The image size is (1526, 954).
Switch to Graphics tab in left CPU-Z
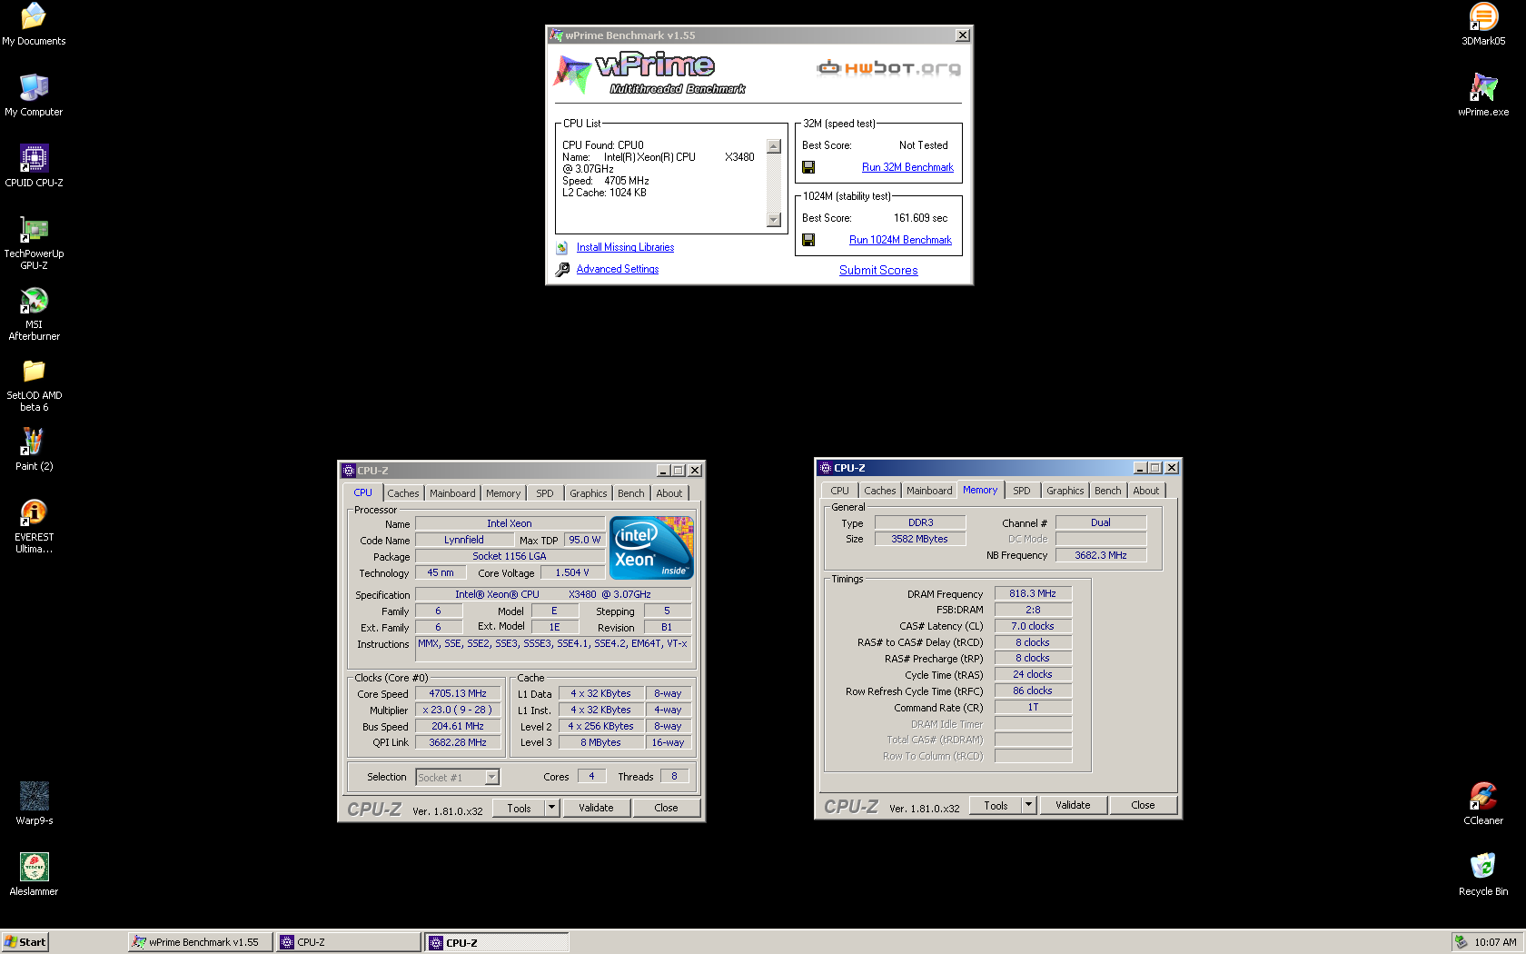[x=589, y=493]
